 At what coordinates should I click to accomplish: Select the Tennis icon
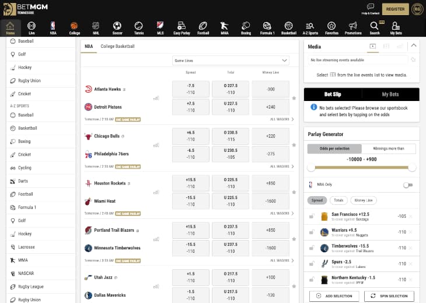(138, 28)
